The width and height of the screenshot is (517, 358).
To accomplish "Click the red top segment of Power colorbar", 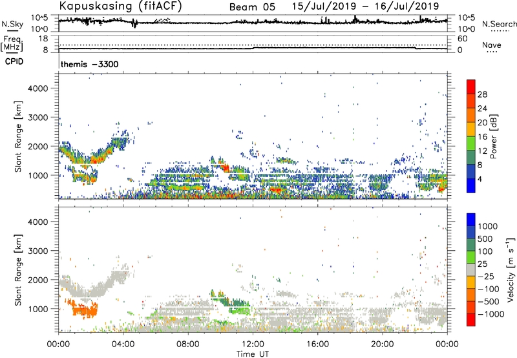I will [x=471, y=87].
